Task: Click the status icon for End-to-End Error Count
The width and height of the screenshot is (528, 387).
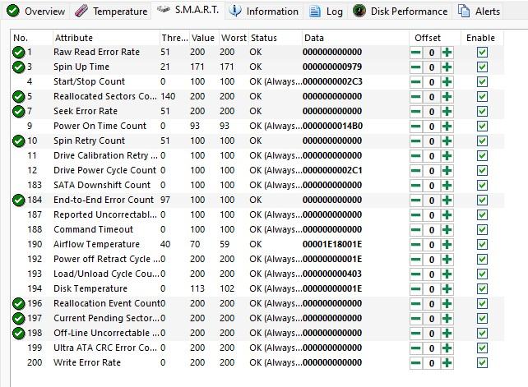Action: pos(19,200)
